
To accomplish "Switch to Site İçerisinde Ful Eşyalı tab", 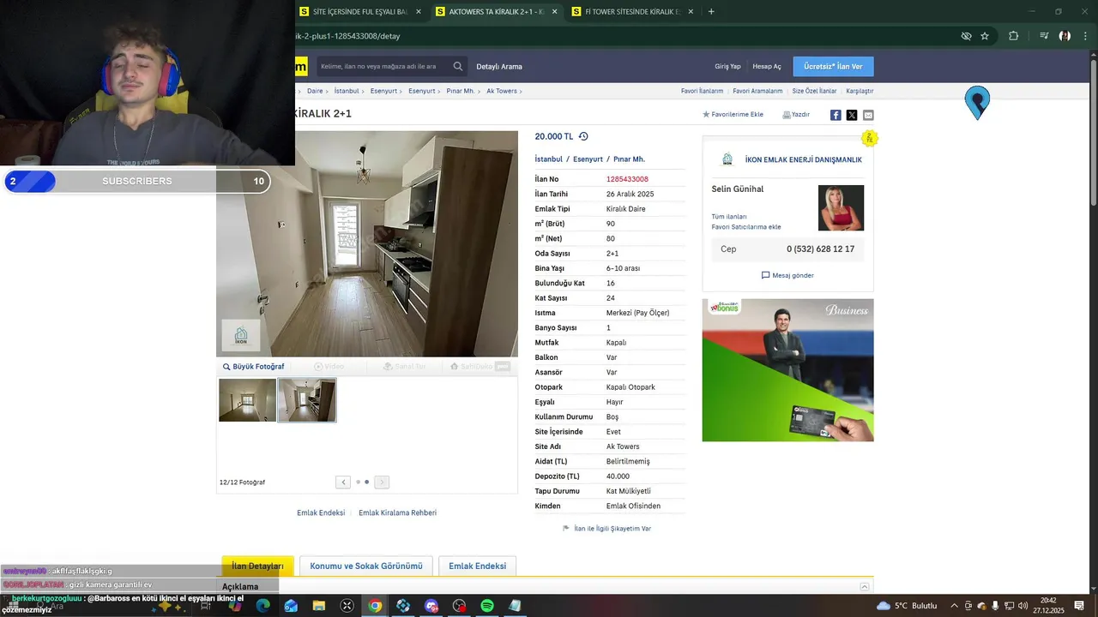I will pos(361,12).
